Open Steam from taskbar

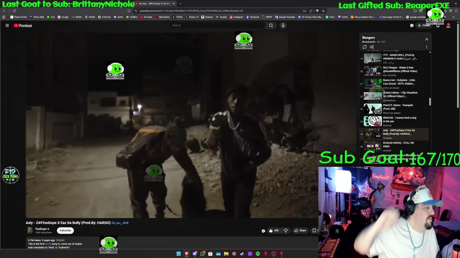pos(242,254)
